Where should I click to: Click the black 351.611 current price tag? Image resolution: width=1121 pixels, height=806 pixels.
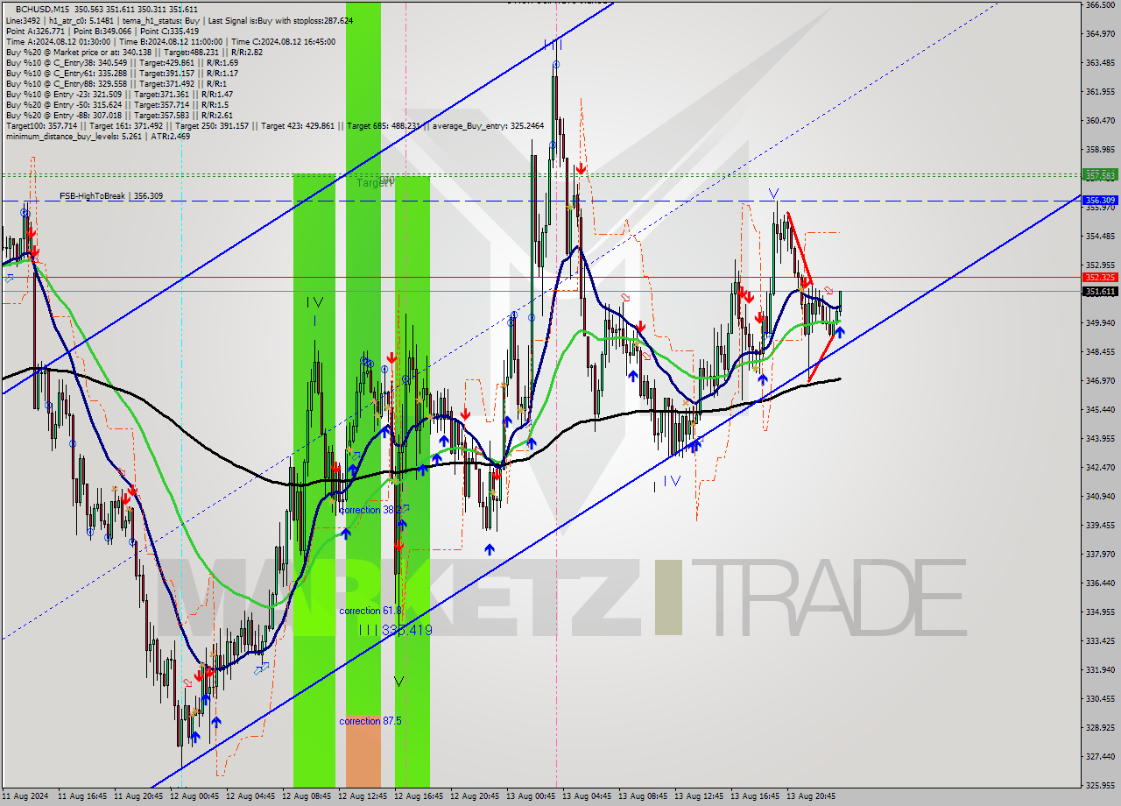coord(1100,291)
